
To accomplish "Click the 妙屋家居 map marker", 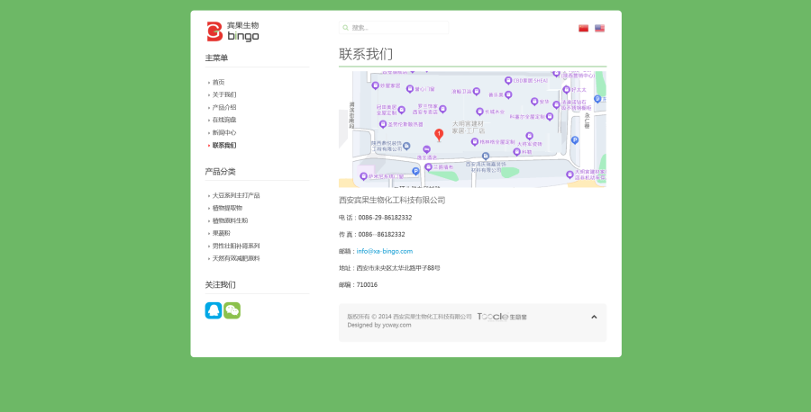I will 376,85.
